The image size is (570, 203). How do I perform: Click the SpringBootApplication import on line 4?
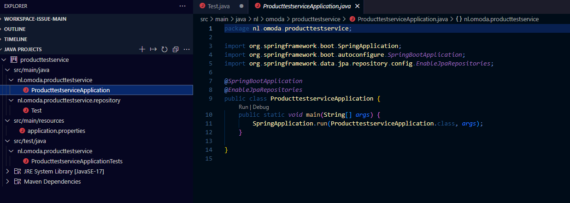(345, 54)
